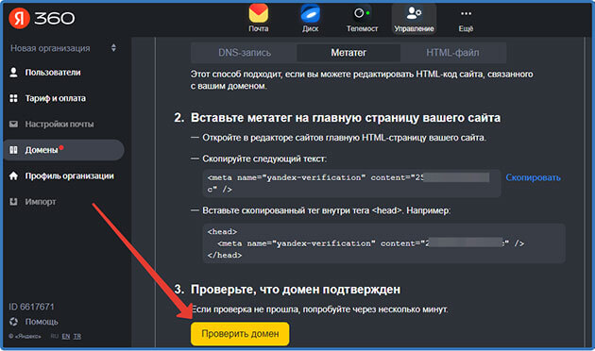This screenshot has height=351, width=595.
Task: Open the Помощь help link
Action: click(x=42, y=322)
